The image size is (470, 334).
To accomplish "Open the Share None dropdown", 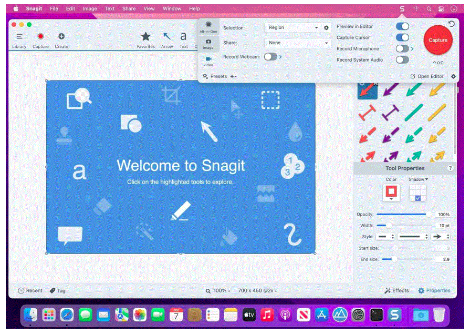I will click(x=297, y=43).
